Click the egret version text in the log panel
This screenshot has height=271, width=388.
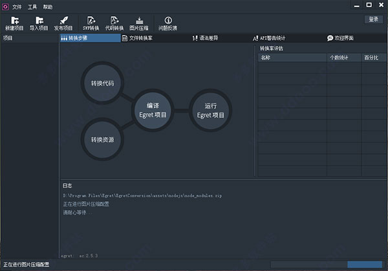pyautogui.click(x=80, y=255)
